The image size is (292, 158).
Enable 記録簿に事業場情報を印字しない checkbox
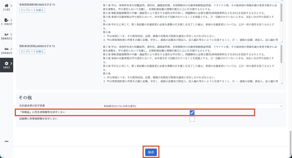click(192, 119)
